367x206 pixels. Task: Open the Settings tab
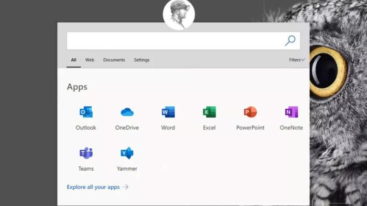pyautogui.click(x=141, y=60)
